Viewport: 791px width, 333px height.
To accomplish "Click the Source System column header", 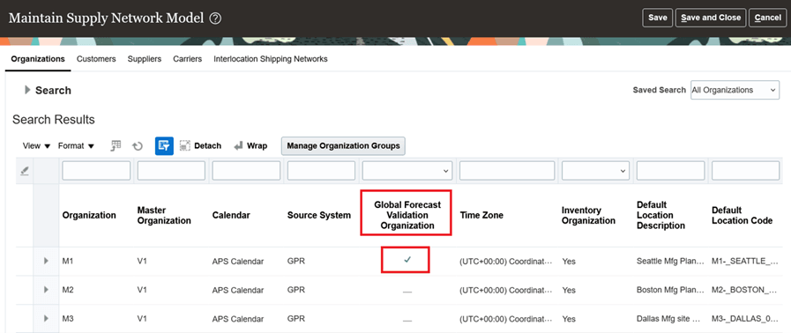I will point(319,215).
